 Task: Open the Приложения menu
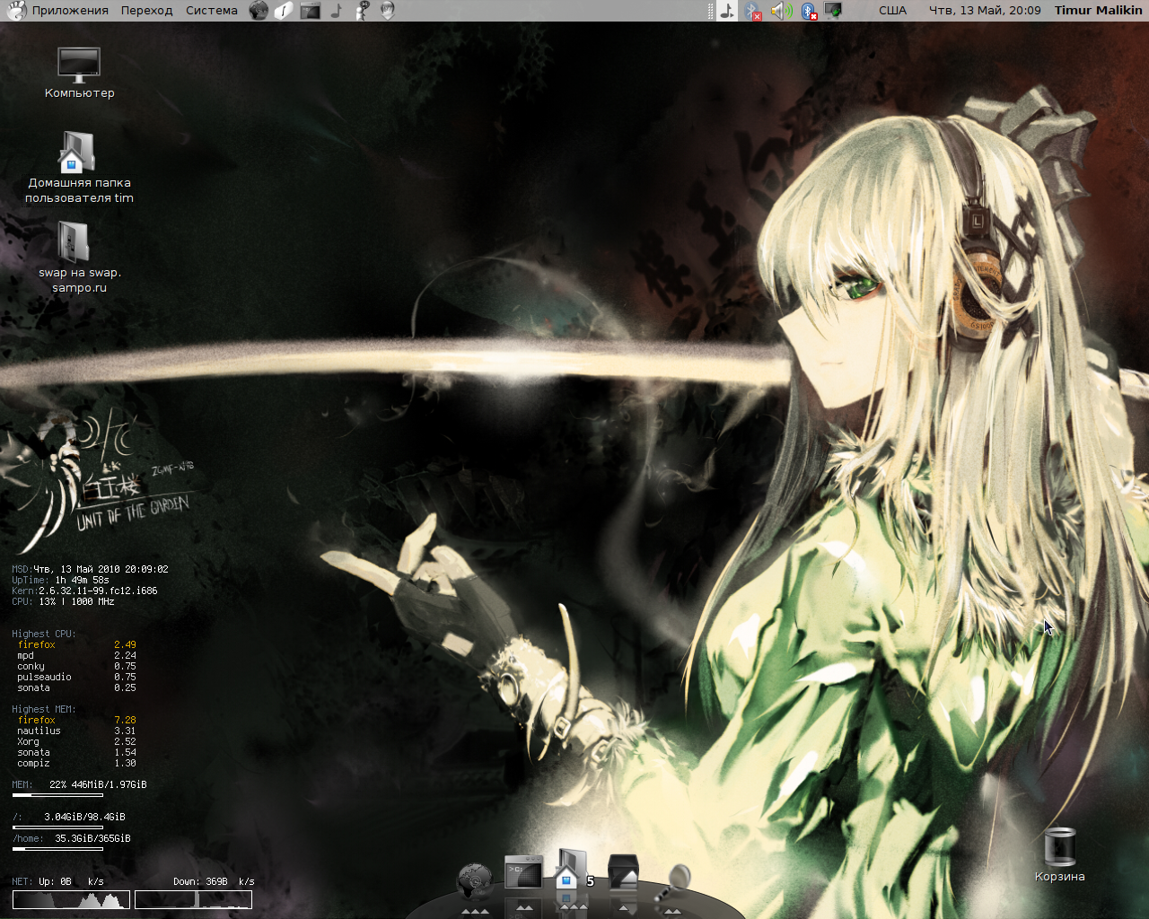pyautogui.click(x=70, y=11)
